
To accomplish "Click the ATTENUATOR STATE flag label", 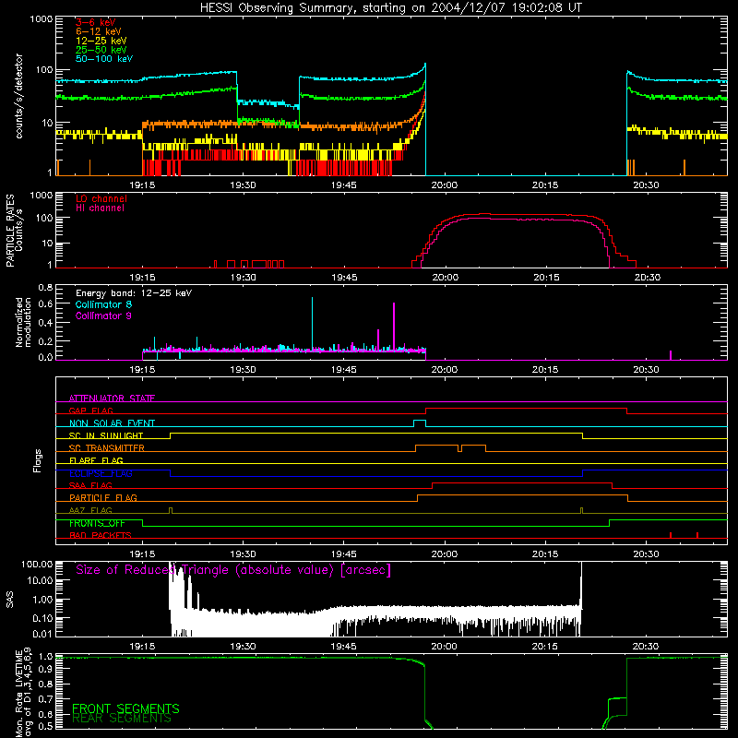I will pyautogui.click(x=112, y=399).
